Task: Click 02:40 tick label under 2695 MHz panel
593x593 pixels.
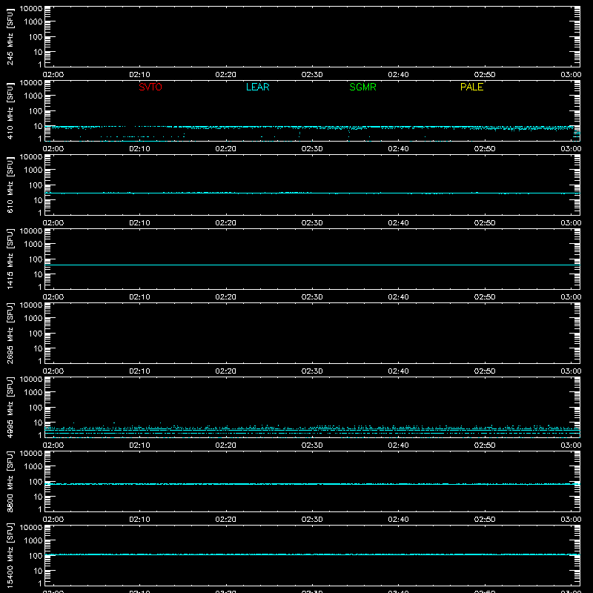Action: coord(398,371)
